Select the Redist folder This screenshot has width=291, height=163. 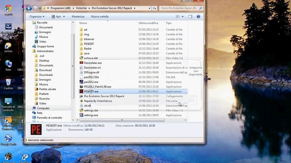(x=88, y=48)
